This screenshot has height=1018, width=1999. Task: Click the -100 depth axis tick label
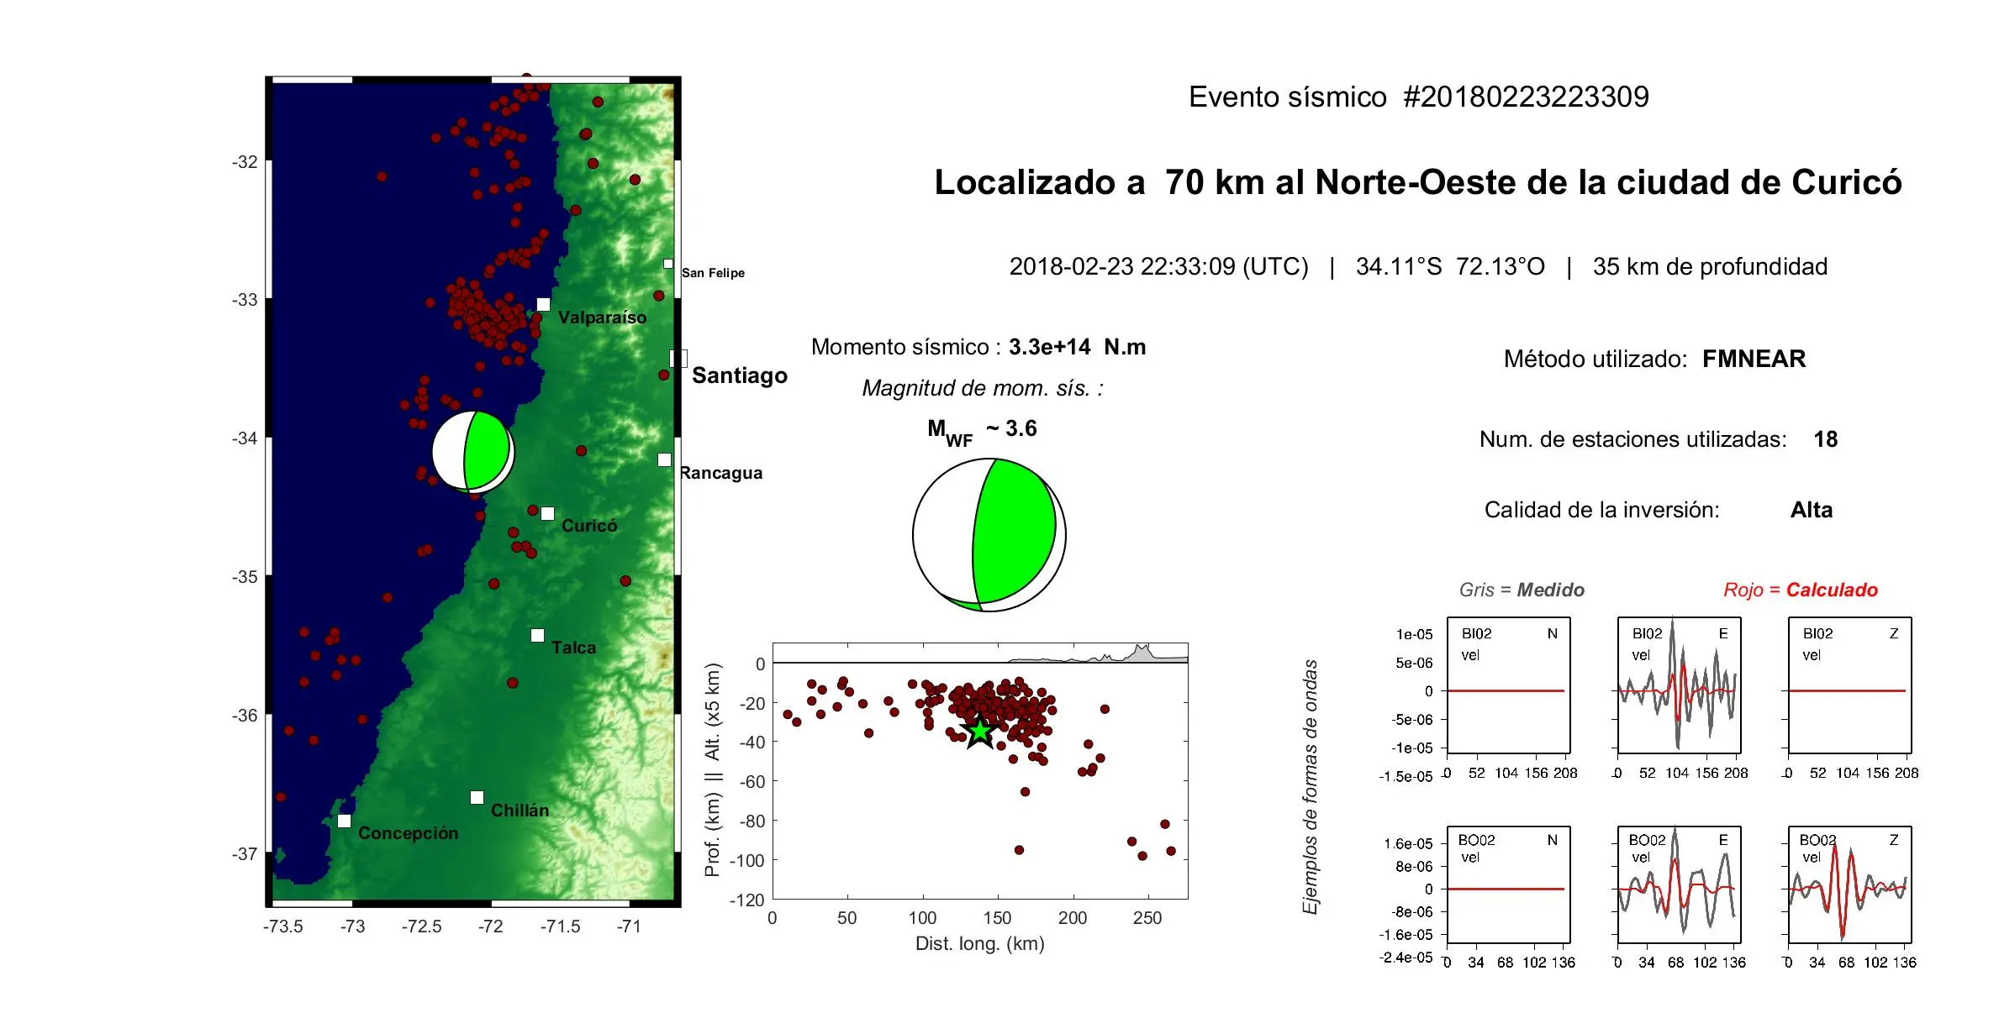[747, 860]
